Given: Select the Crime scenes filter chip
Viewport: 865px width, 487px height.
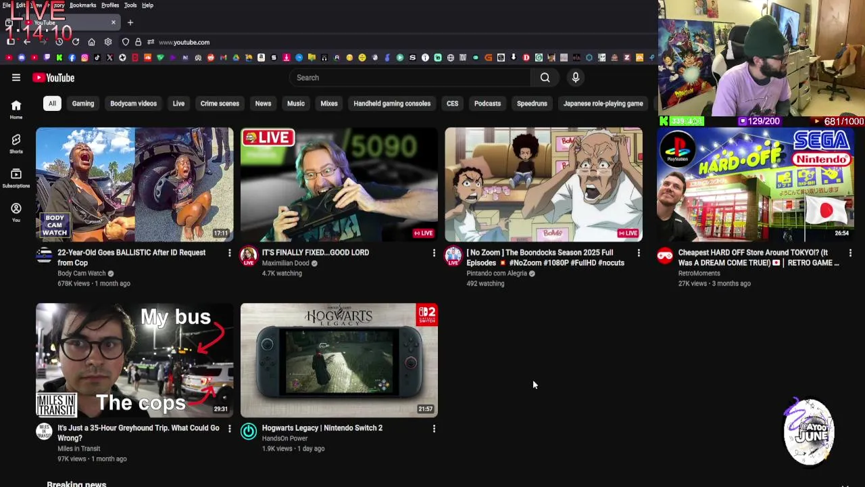Looking at the screenshot, I should pyautogui.click(x=220, y=103).
